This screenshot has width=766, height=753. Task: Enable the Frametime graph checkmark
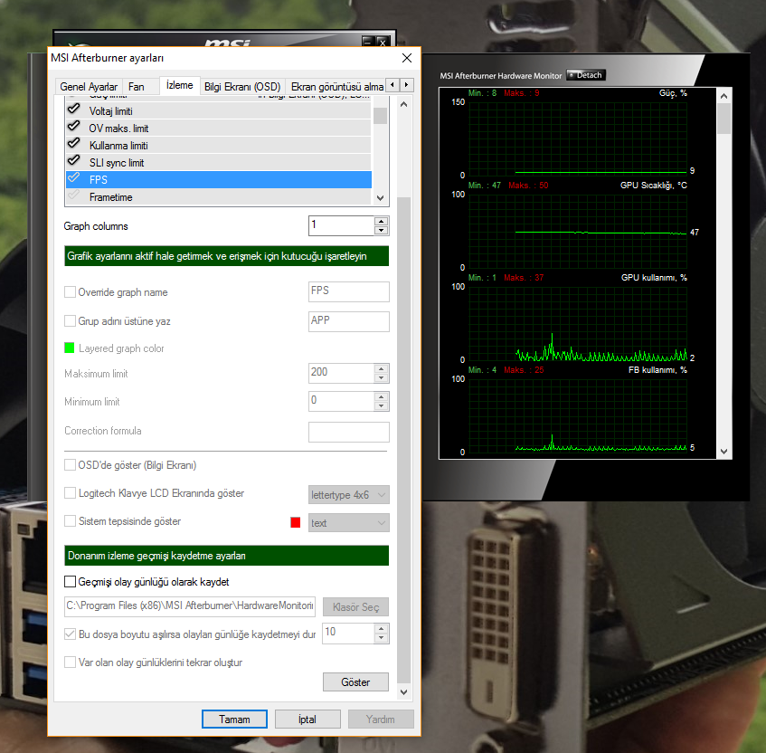tap(74, 195)
